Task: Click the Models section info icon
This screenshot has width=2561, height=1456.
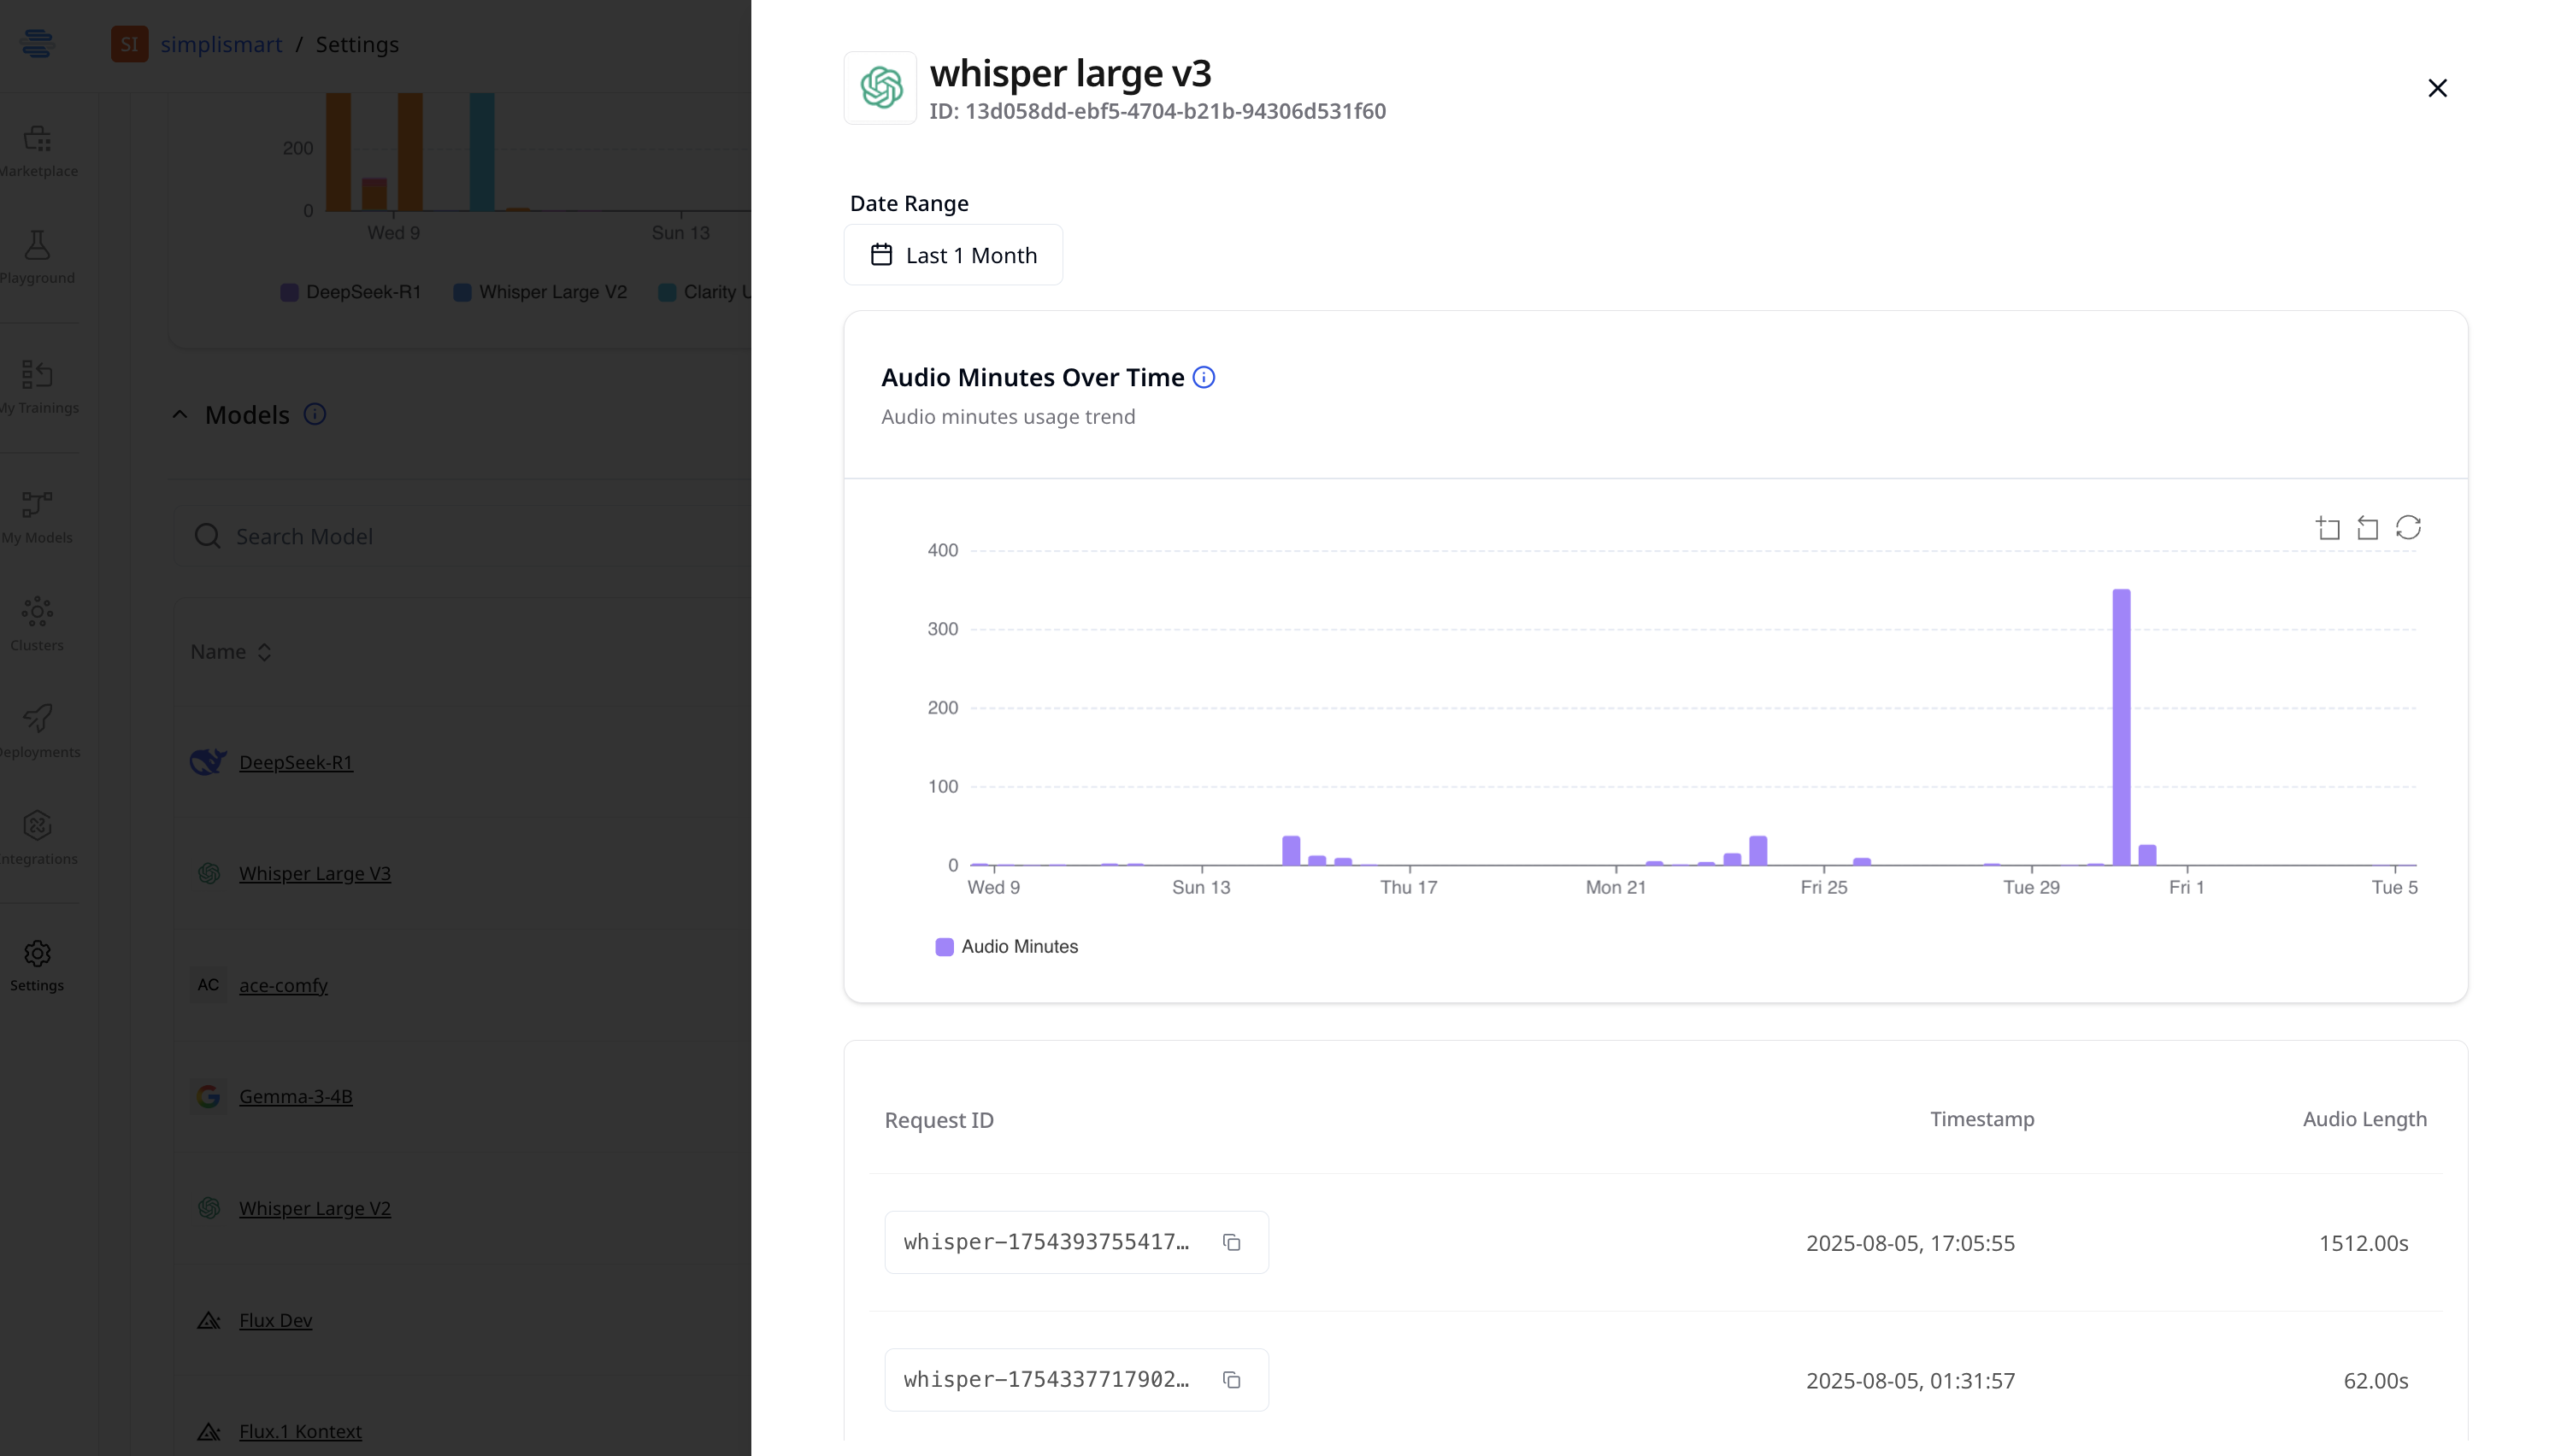Action: (x=315, y=414)
